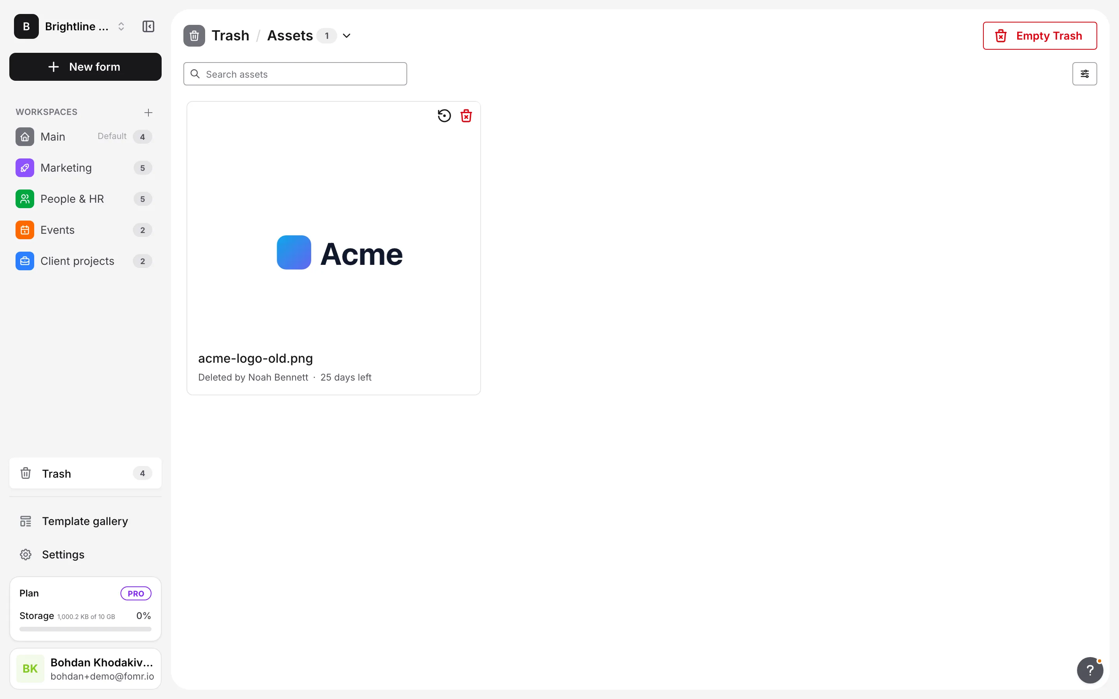Click the Assets breadcrumb title
Viewport: 1119px width, 699px height.
(x=290, y=36)
